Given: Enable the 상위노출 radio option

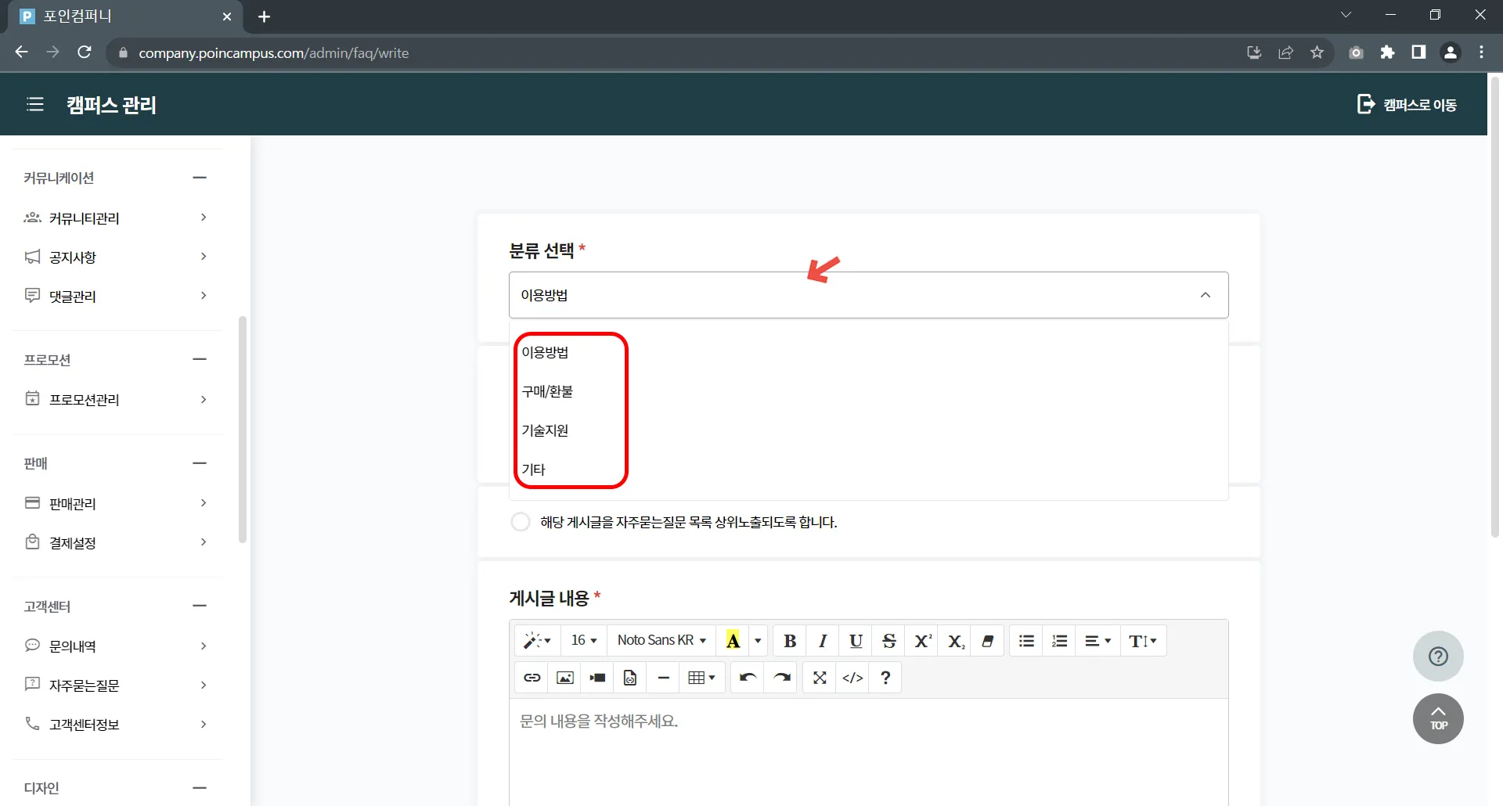Looking at the screenshot, I should [x=520, y=522].
